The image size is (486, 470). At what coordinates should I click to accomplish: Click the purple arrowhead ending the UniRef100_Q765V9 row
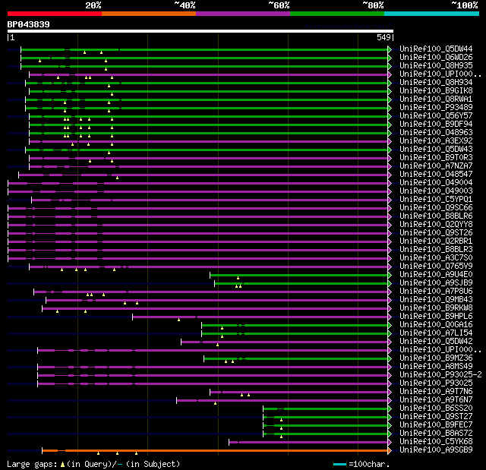(390, 267)
